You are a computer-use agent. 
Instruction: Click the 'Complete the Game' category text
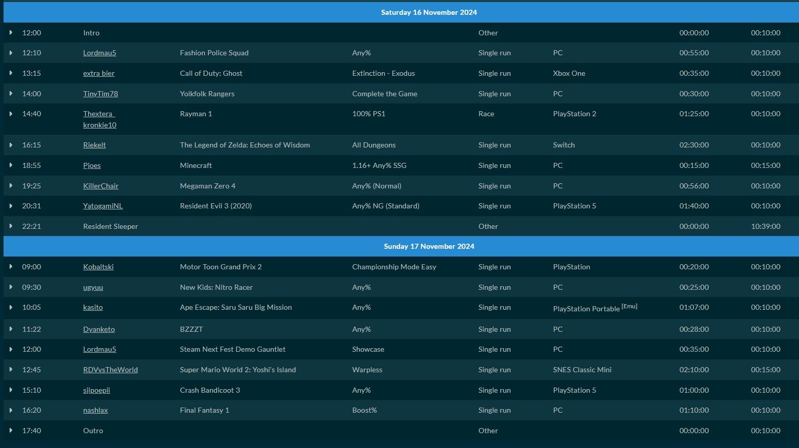(385, 94)
